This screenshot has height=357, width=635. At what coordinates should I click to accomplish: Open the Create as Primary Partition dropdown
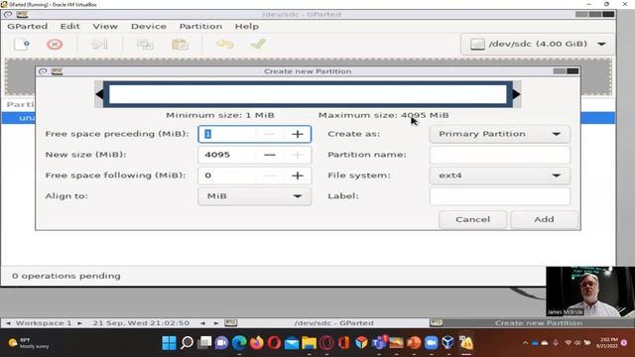500,134
